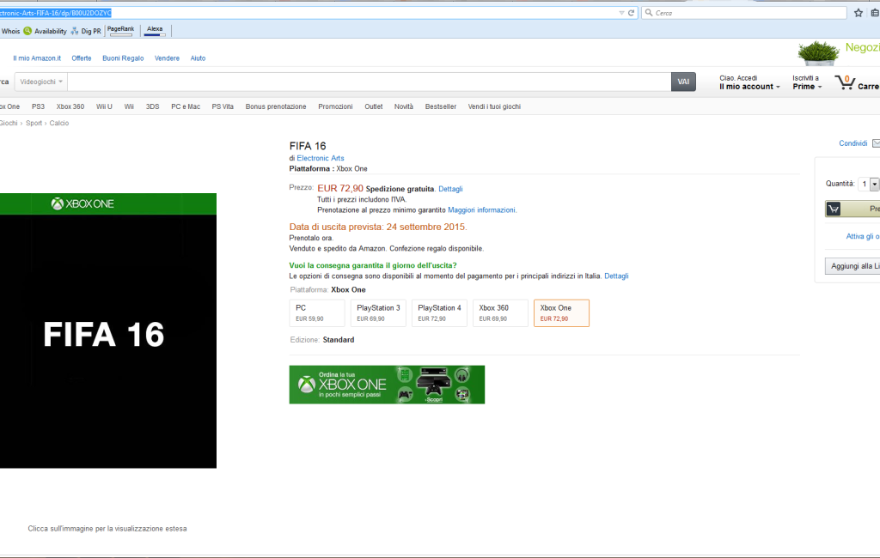Click the Aggiungi alla Lista button

click(x=852, y=266)
